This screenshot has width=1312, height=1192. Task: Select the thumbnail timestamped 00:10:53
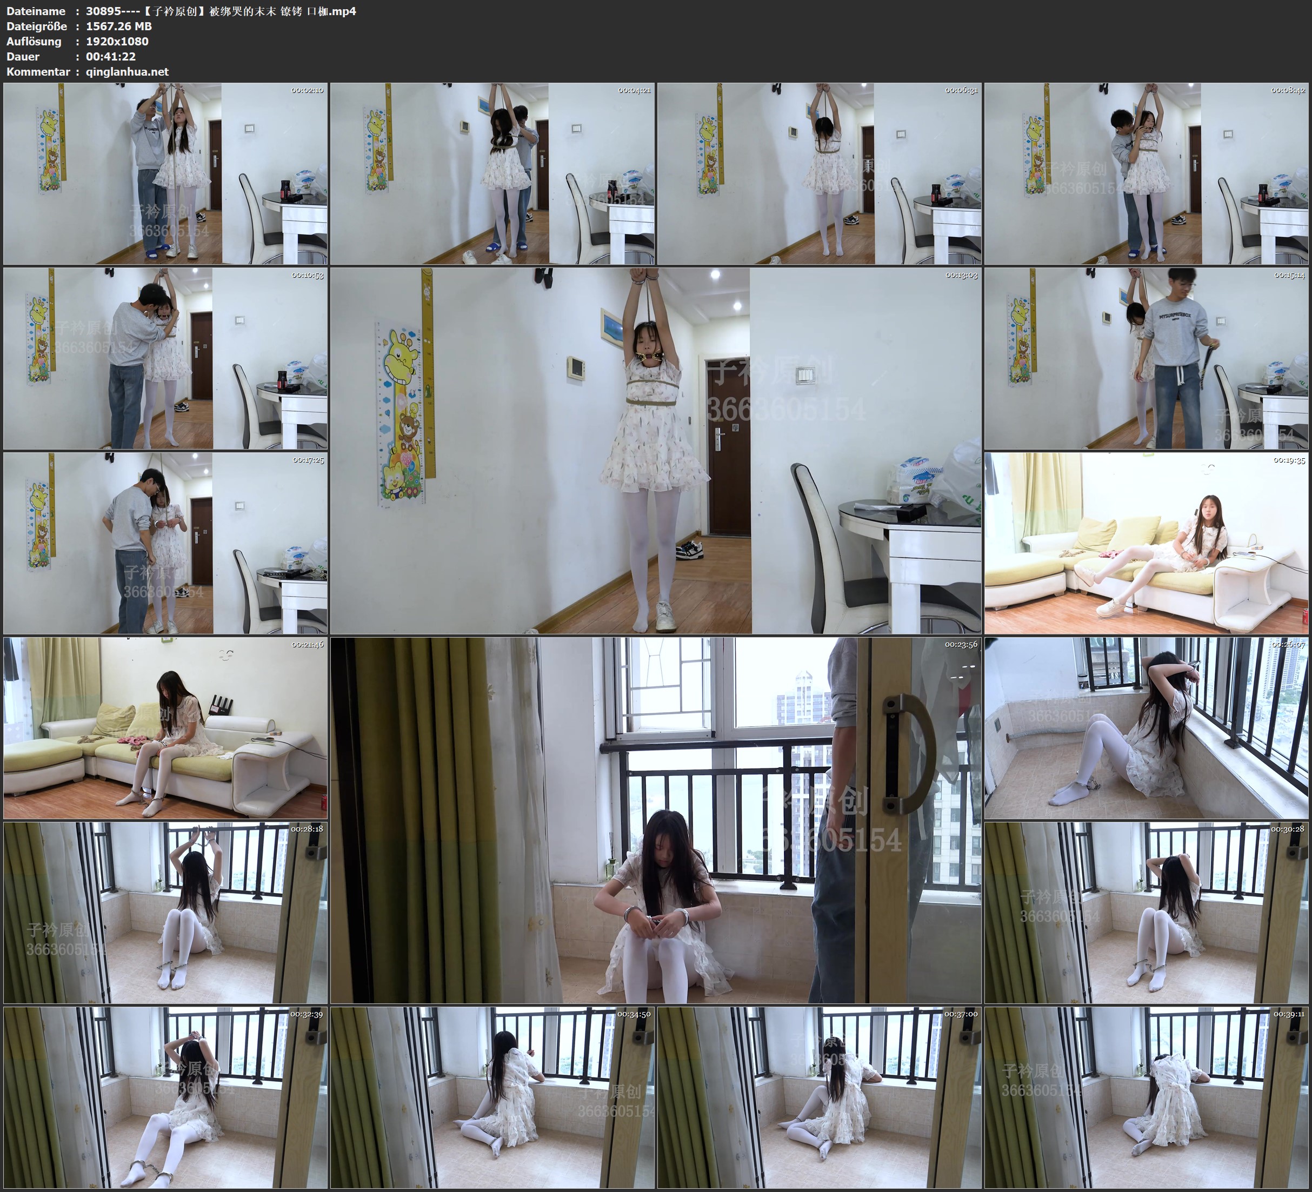[x=165, y=358]
